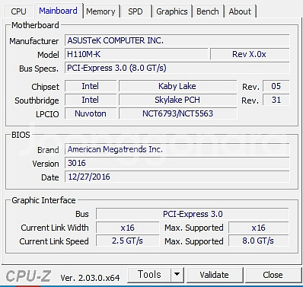This screenshot has width=303, height=287.
Task: Click the Current Link Width x16 value
Action: (x=127, y=228)
